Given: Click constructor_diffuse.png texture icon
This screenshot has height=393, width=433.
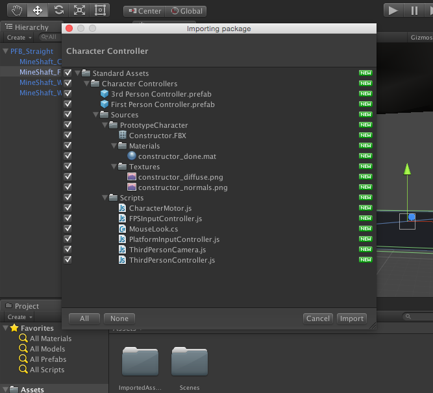Looking at the screenshot, I should click(x=132, y=176).
